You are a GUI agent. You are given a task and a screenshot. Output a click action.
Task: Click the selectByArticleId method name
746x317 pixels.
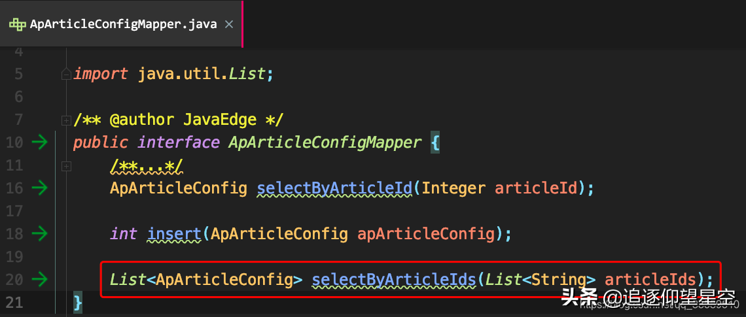(334, 188)
